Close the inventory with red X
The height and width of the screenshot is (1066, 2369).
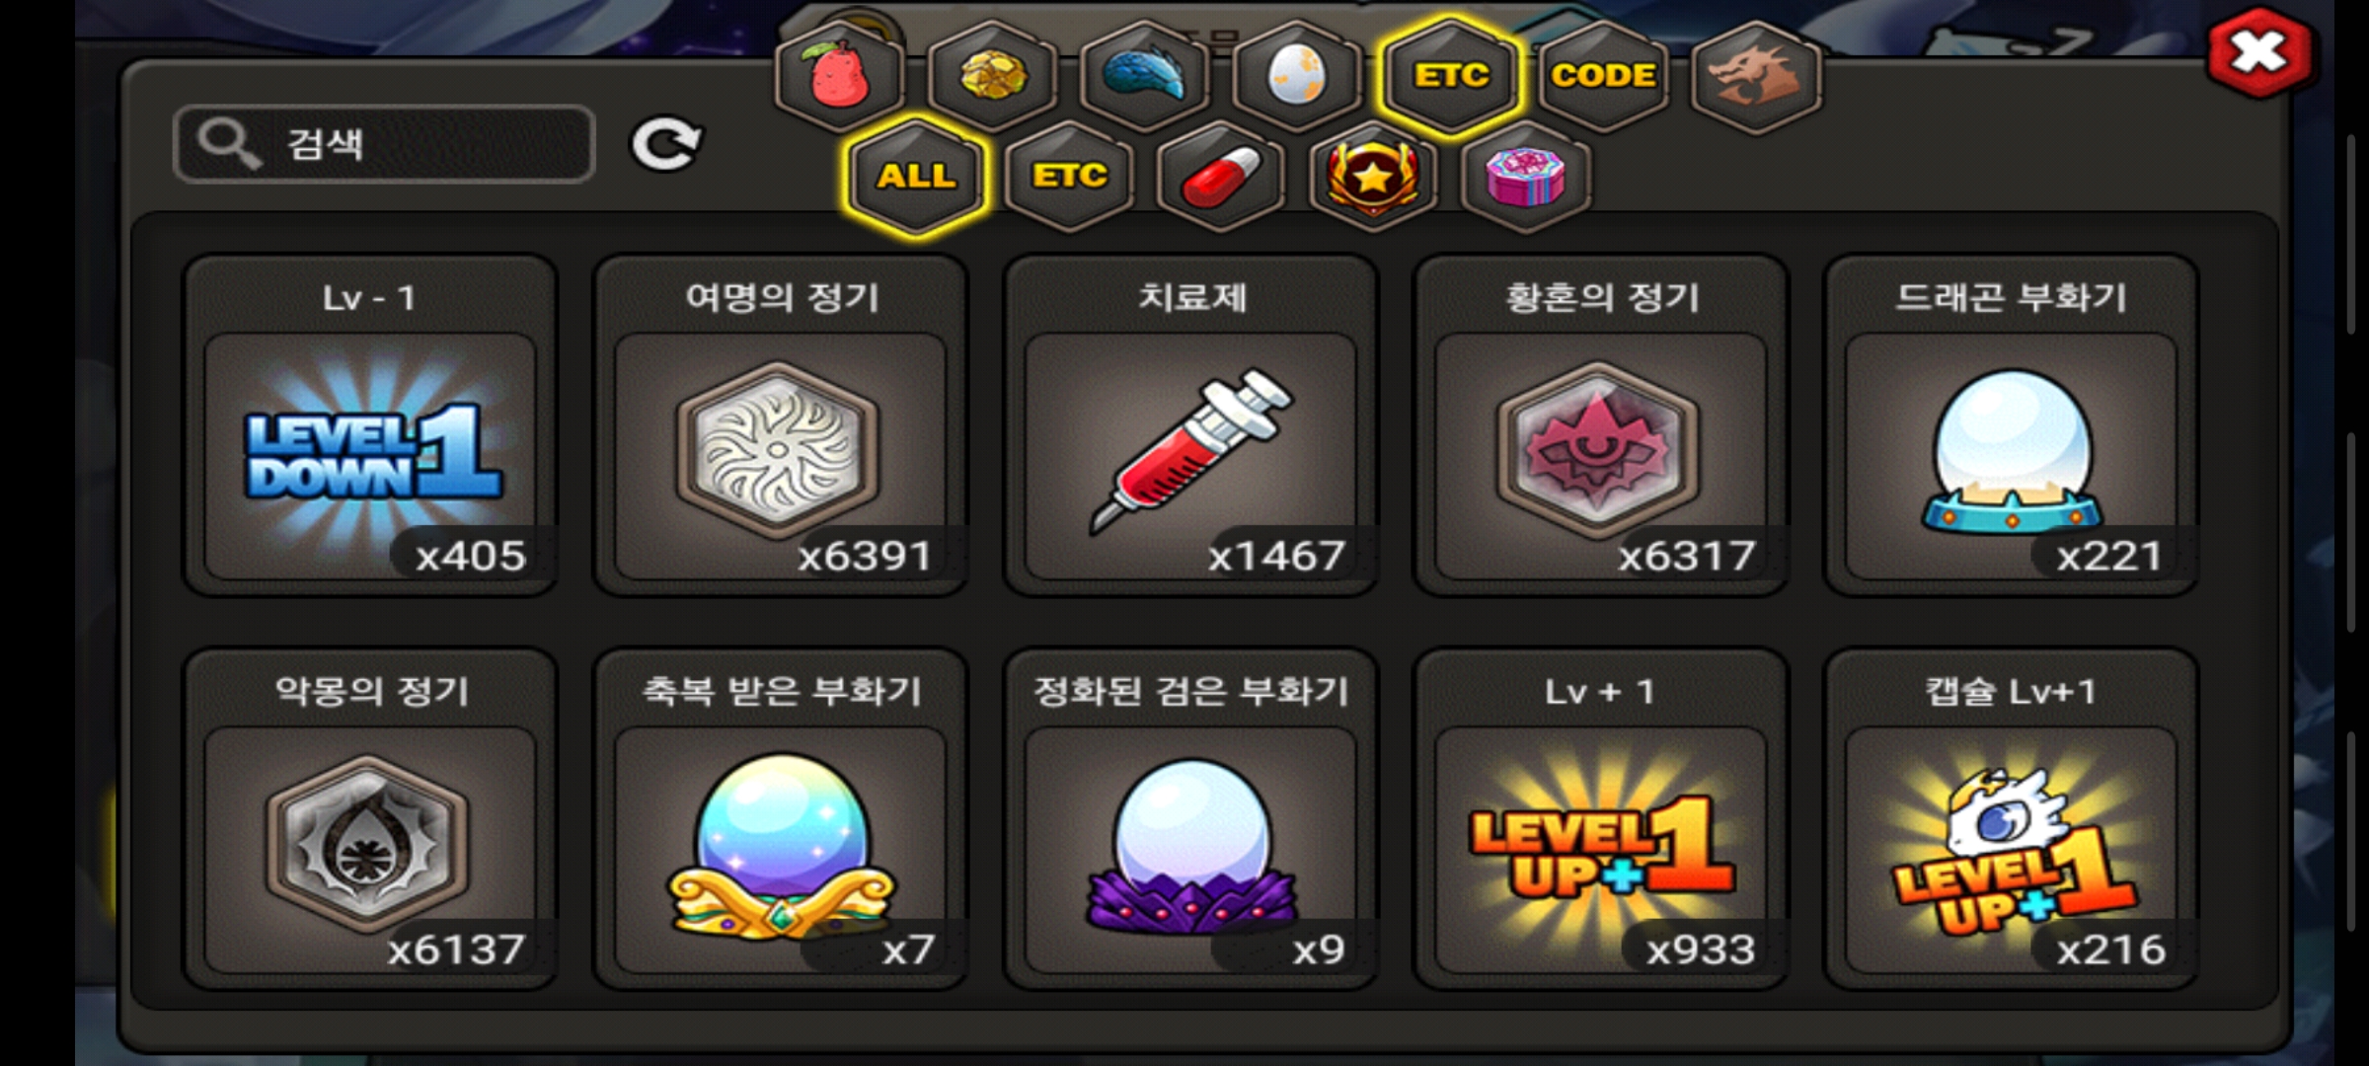click(x=2259, y=52)
